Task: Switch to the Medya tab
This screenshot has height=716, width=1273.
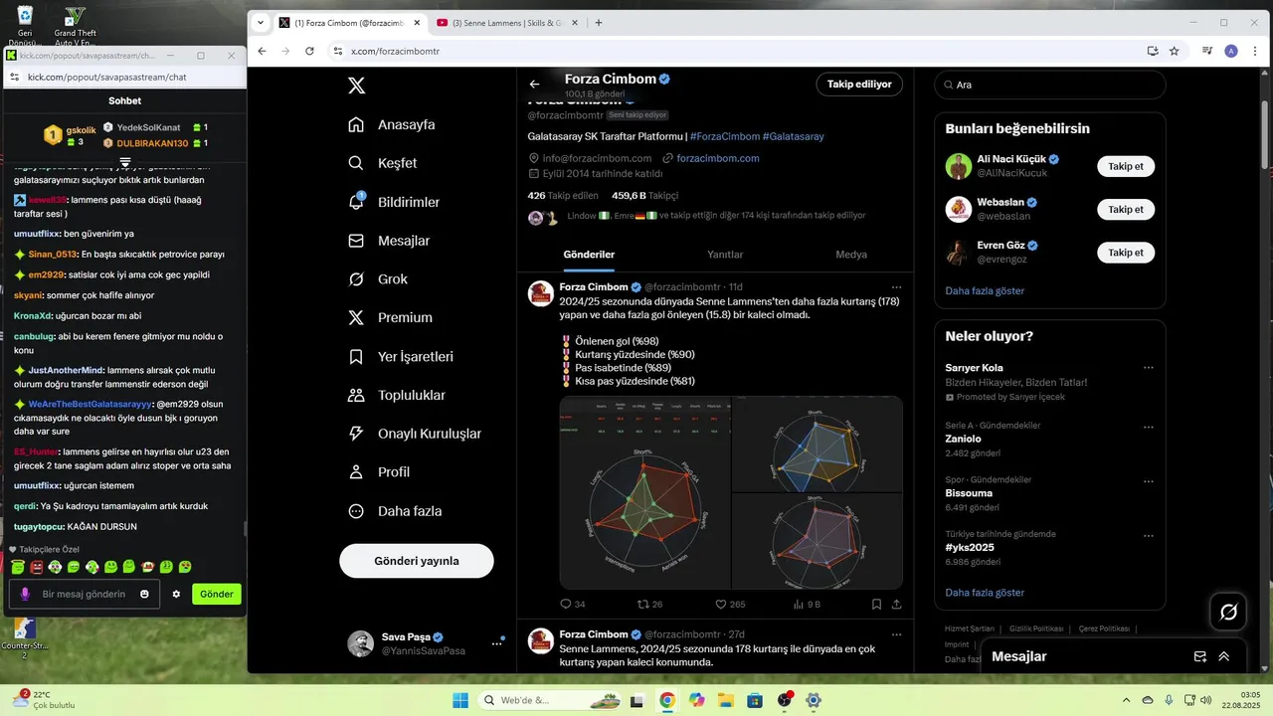Action: 851,255
